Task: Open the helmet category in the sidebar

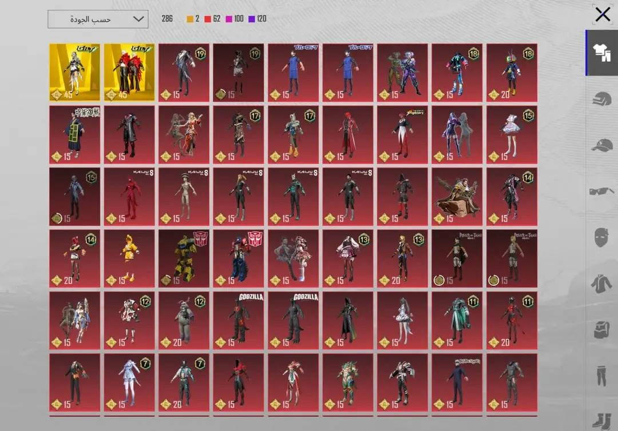Action: pos(601,98)
